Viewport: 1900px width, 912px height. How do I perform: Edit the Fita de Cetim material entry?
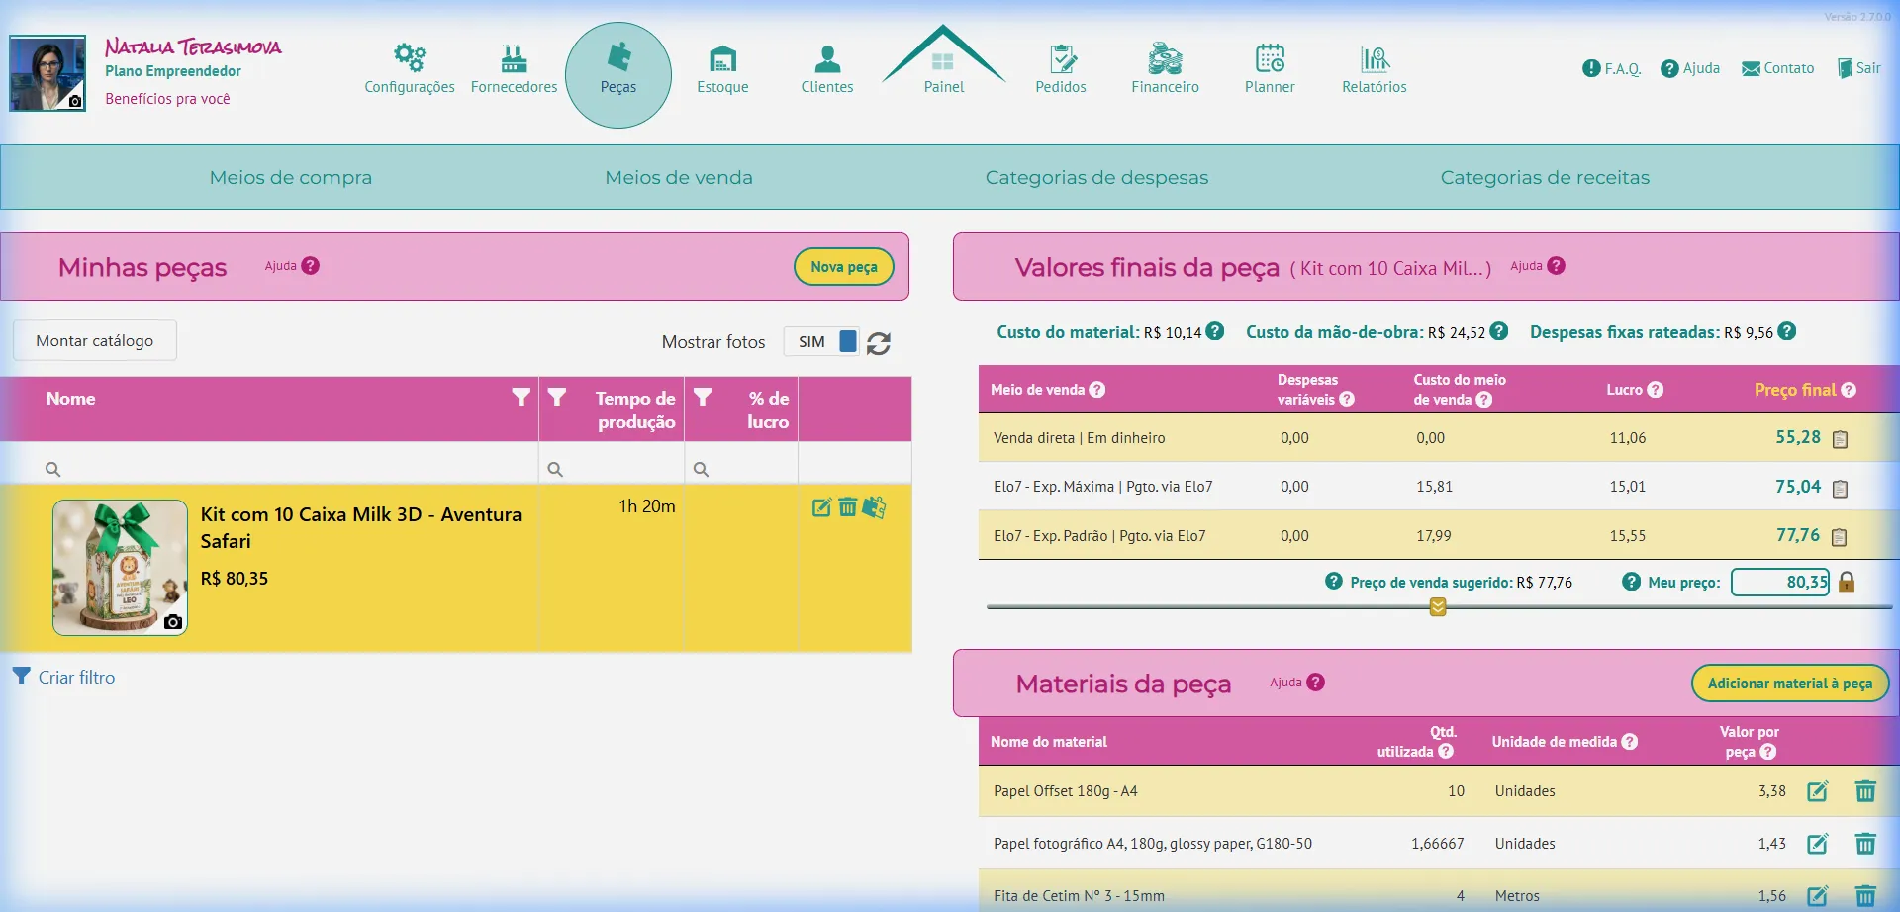1819,895
